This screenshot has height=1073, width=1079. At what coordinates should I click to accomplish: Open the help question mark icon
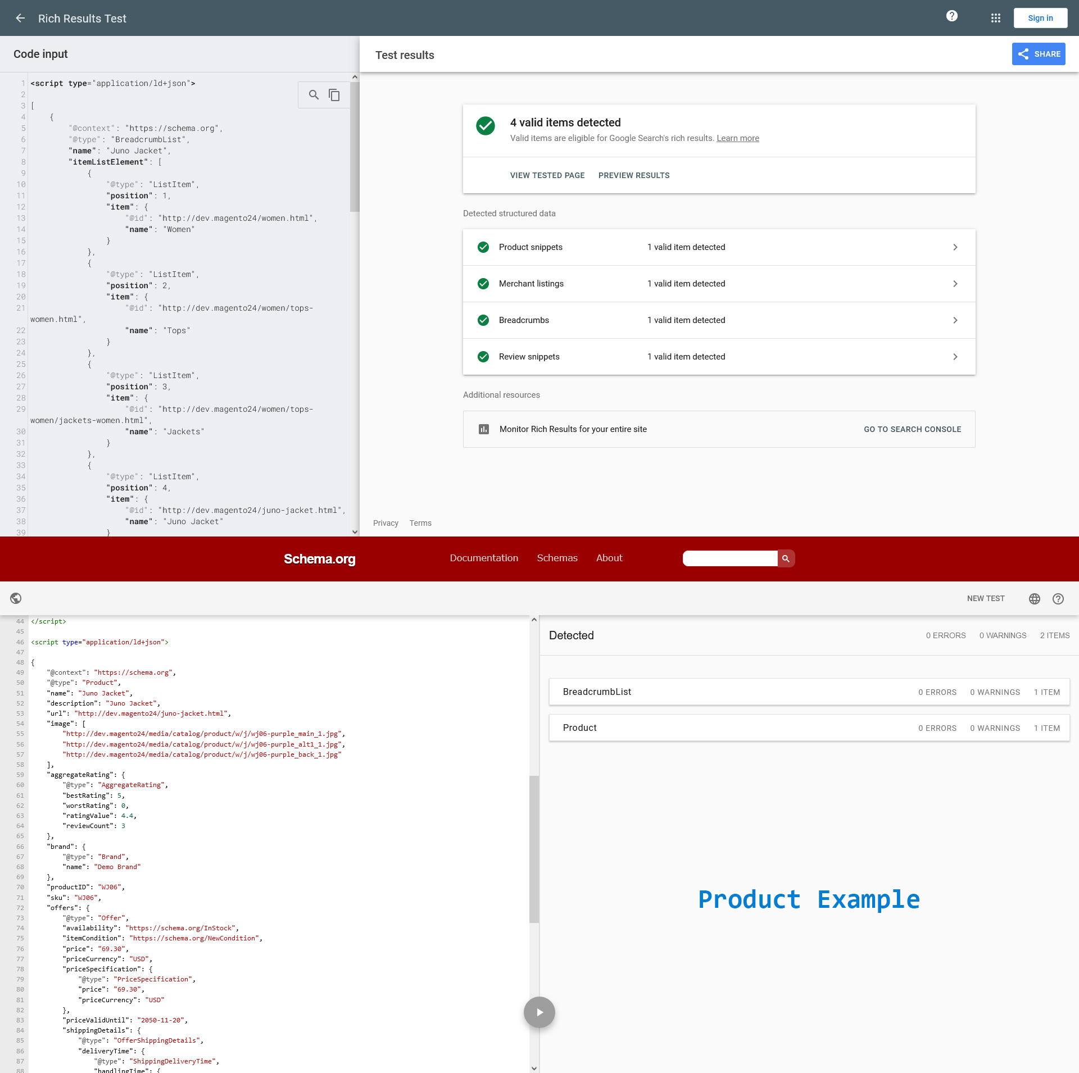click(x=951, y=16)
